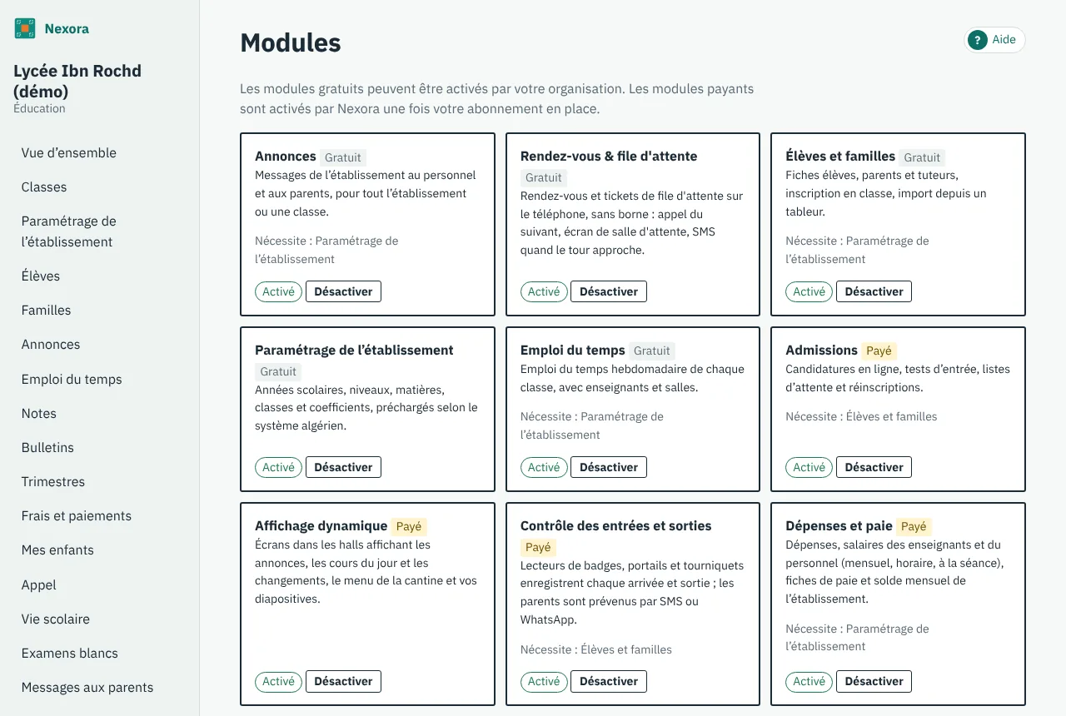Click the Lycée Ibn Rochd (démo) title
1066x716 pixels.
[77, 81]
